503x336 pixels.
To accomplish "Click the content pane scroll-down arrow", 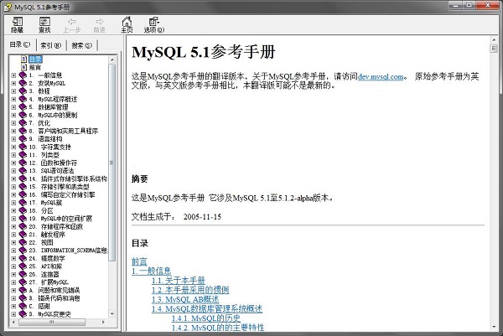I will tap(494, 327).
